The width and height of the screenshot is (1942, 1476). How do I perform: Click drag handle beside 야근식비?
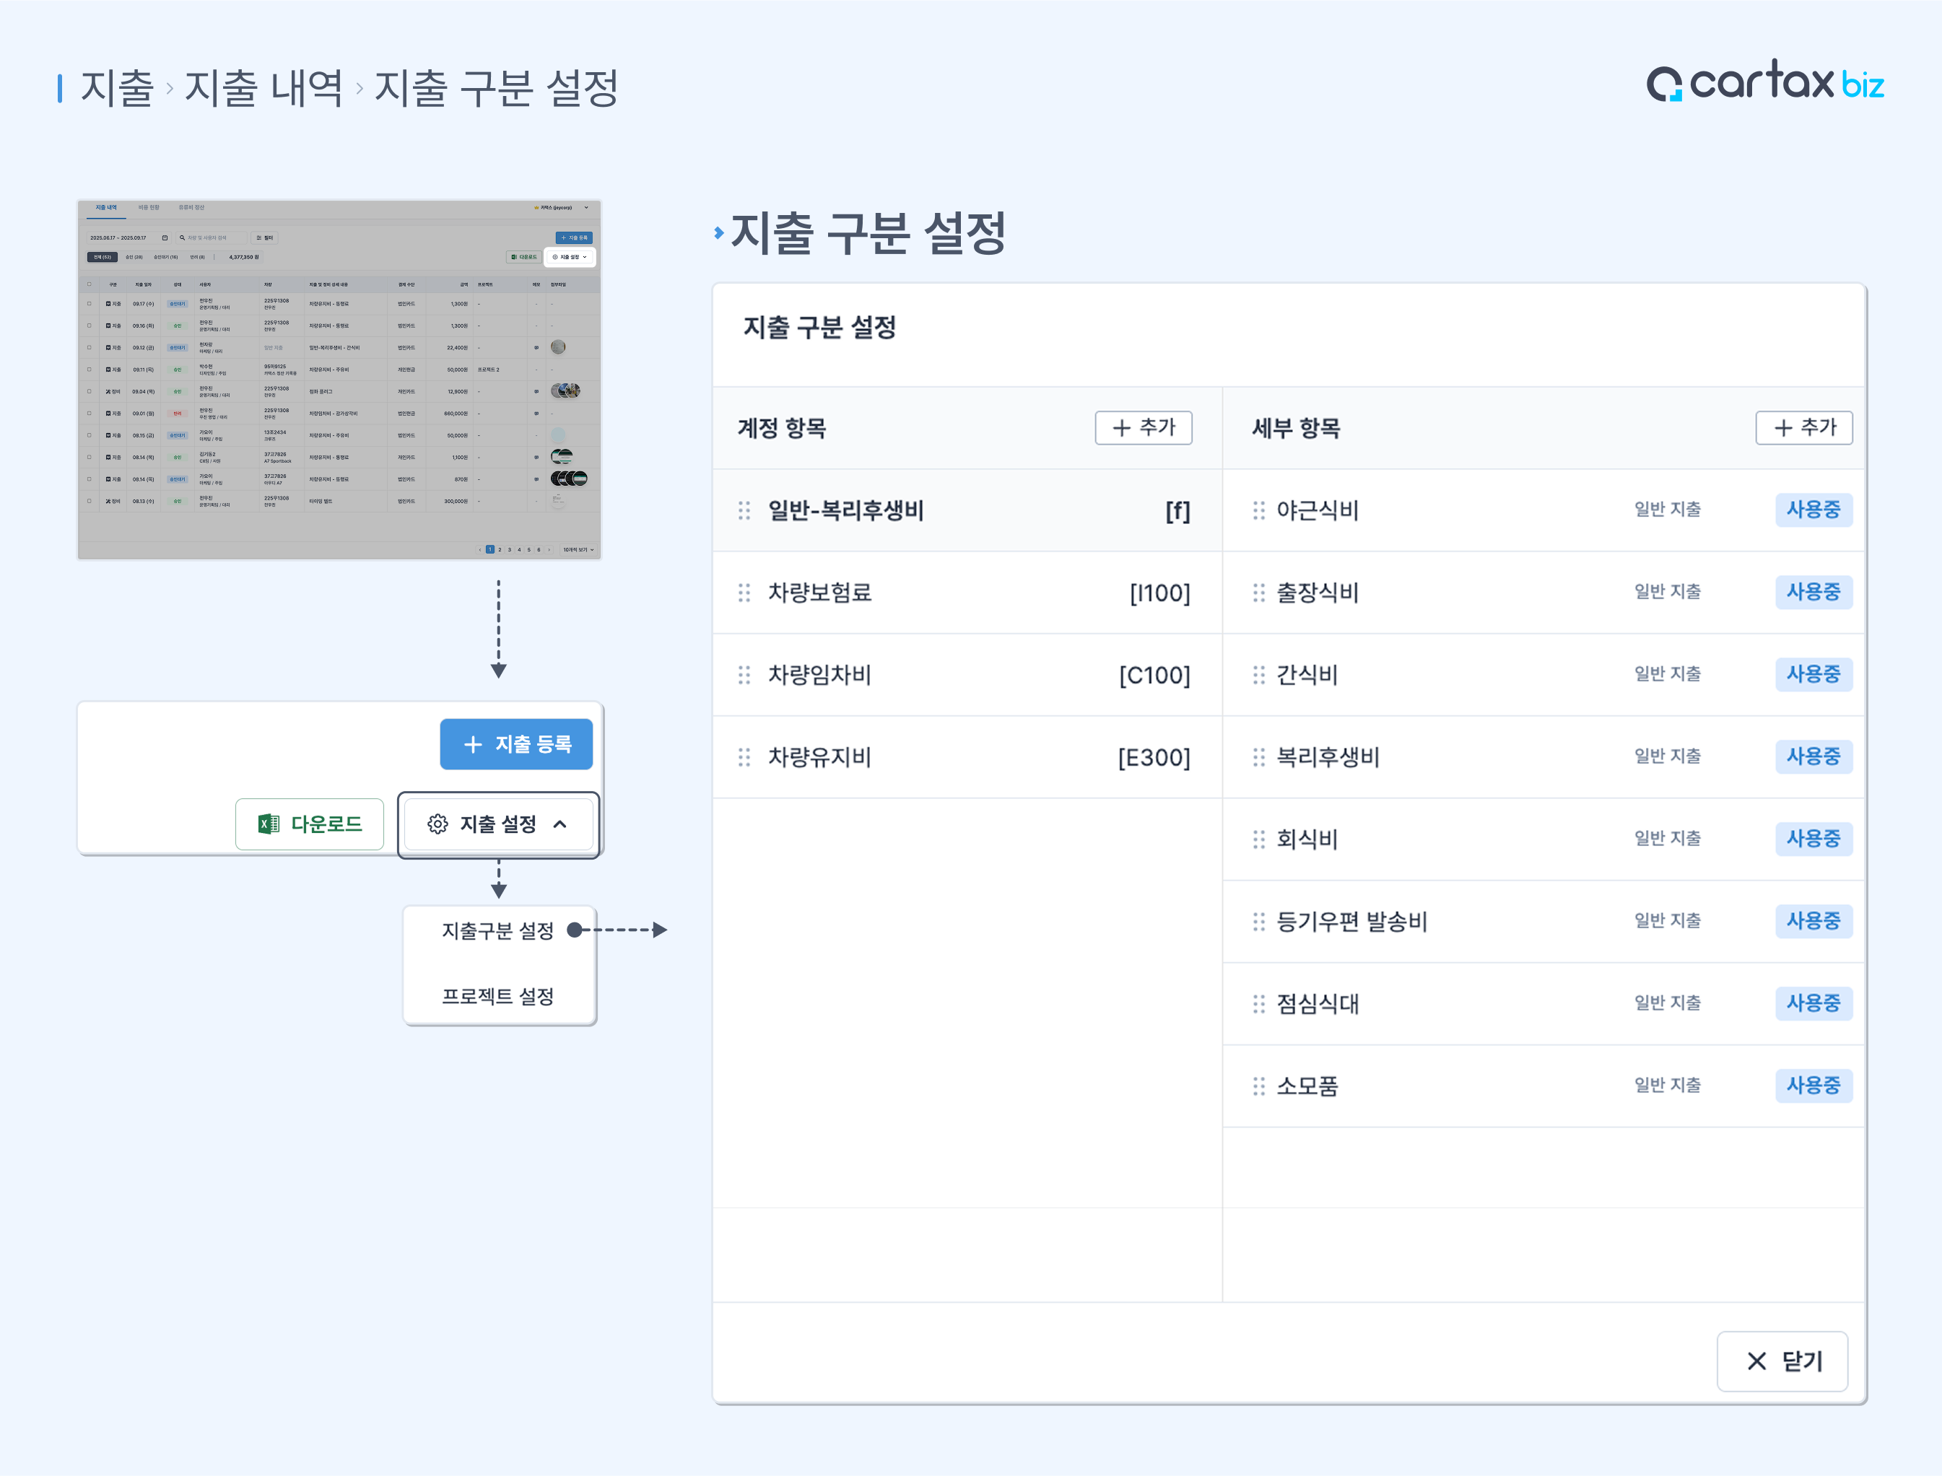coord(1258,510)
